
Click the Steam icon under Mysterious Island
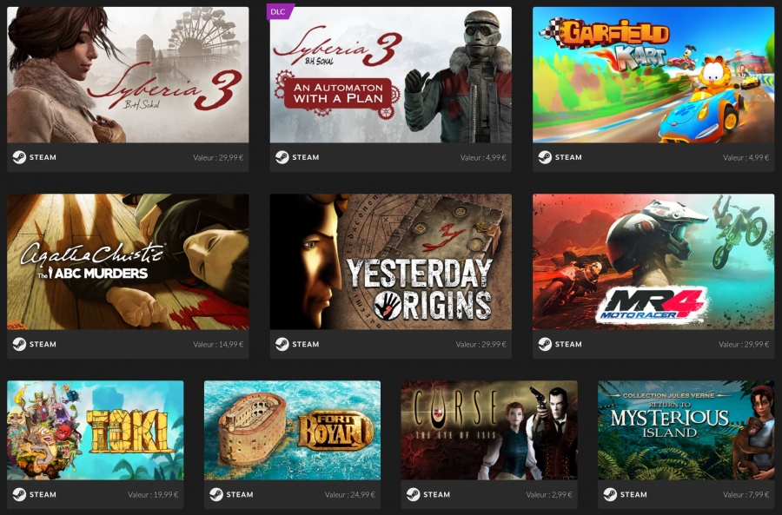coord(611,494)
